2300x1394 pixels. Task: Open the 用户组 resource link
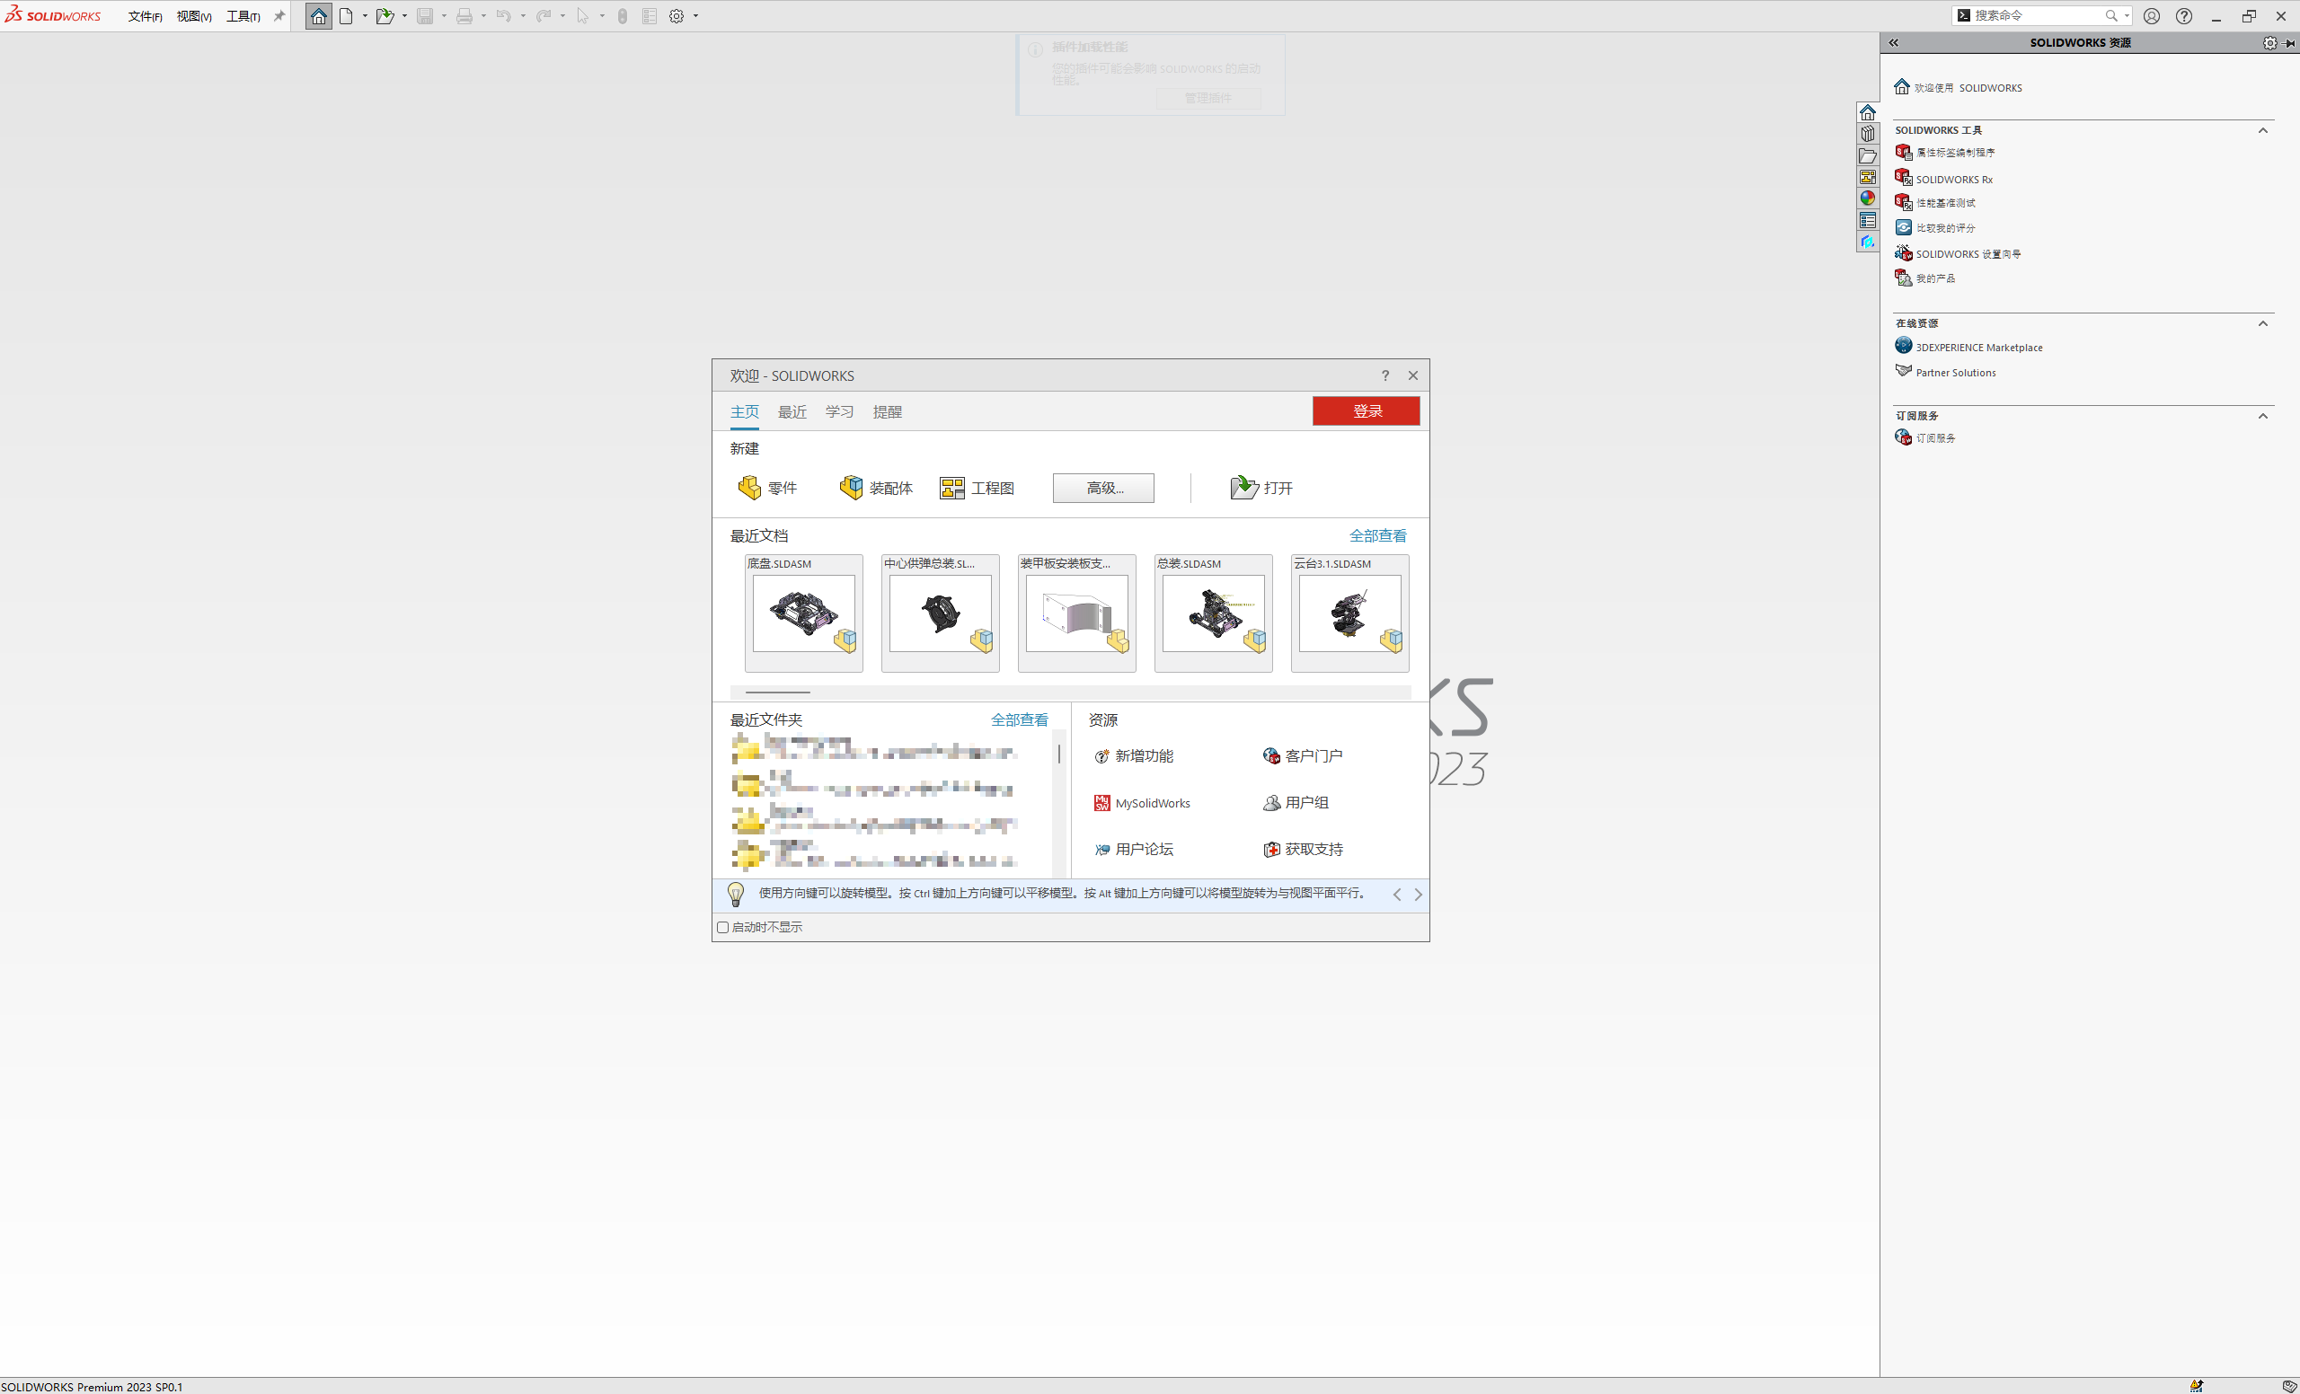pos(1296,802)
